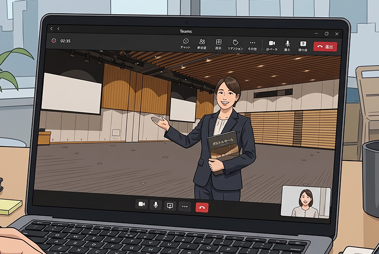Leave the meeting with the red 退出 button
This screenshot has height=254, width=379.
[x=325, y=46]
